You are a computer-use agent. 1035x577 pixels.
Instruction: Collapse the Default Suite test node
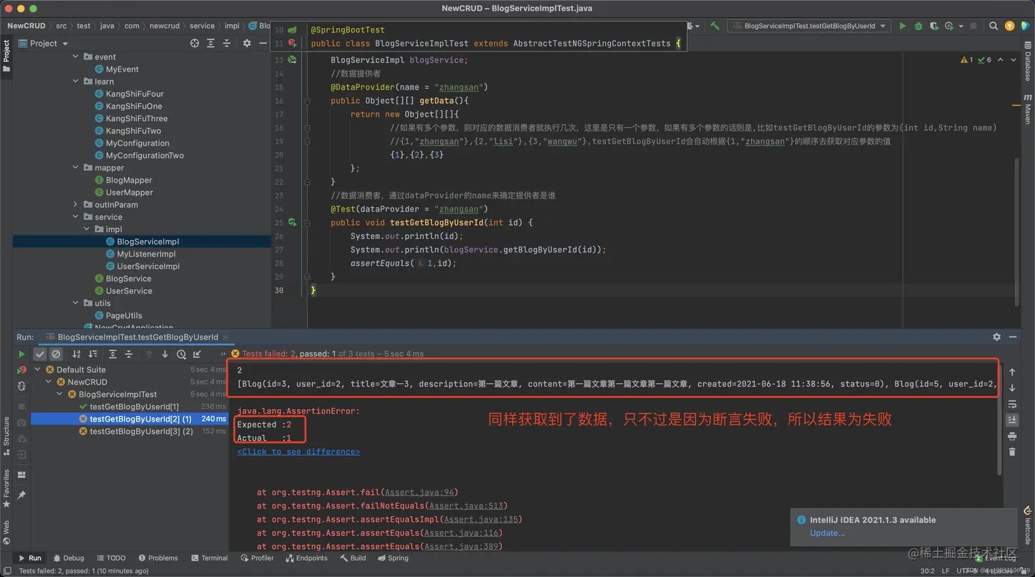[x=37, y=370]
